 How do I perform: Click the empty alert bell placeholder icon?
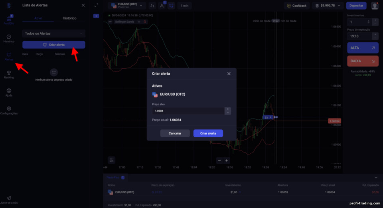click(x=54, y=72)
